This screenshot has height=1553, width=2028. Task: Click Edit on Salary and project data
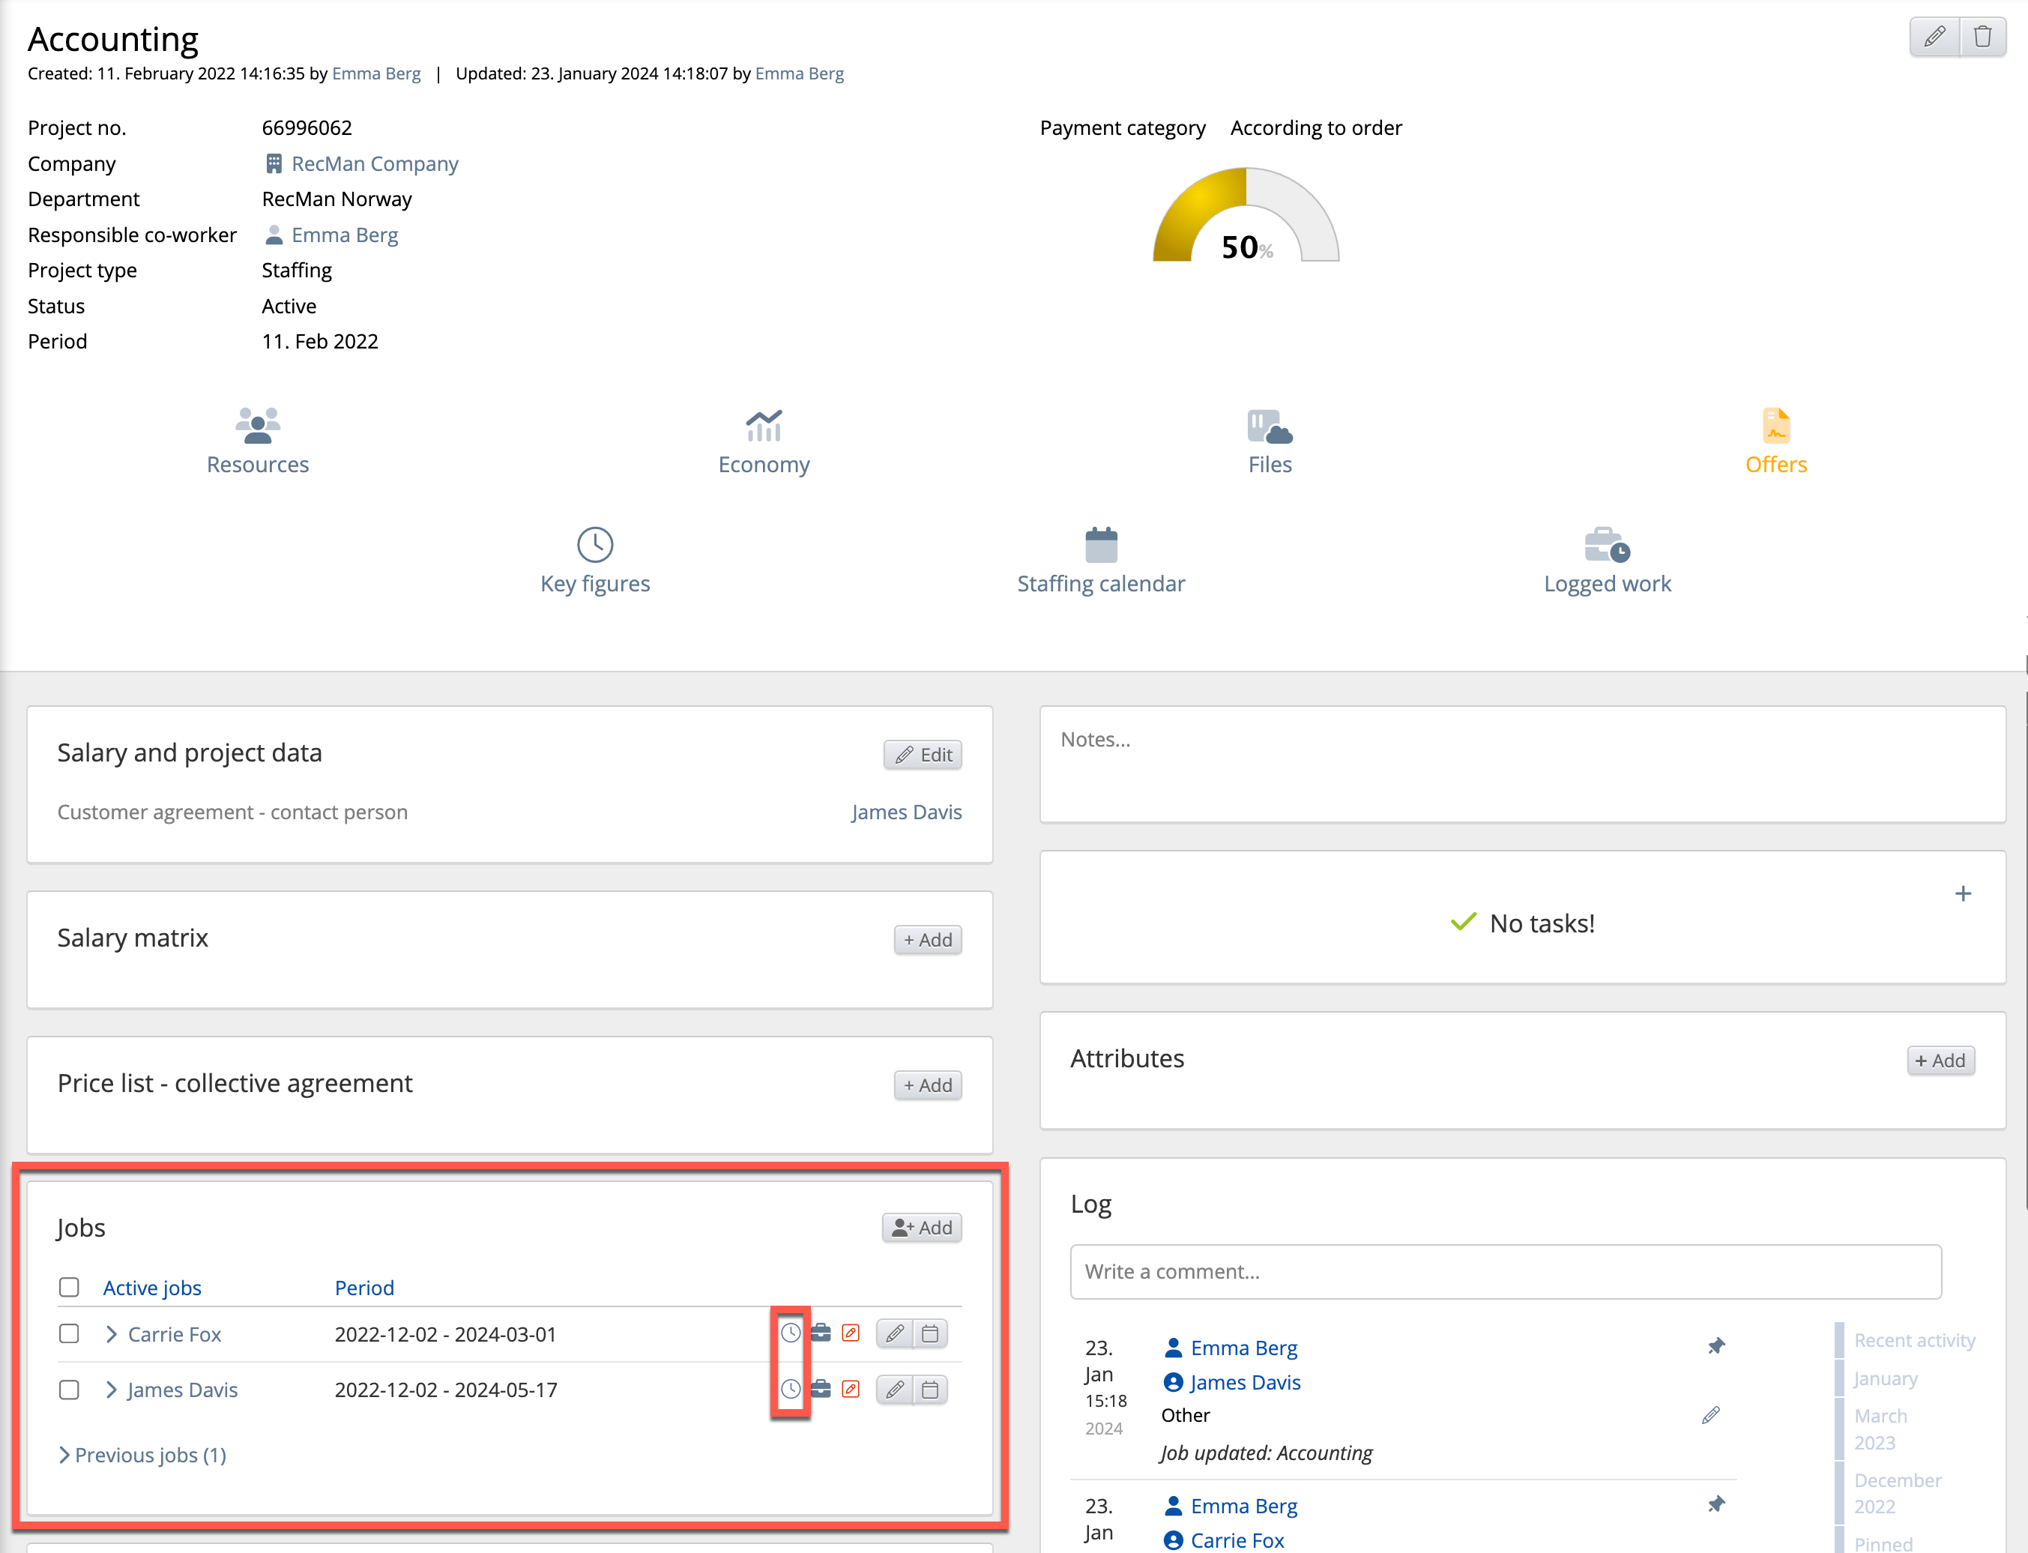point(923,756)
